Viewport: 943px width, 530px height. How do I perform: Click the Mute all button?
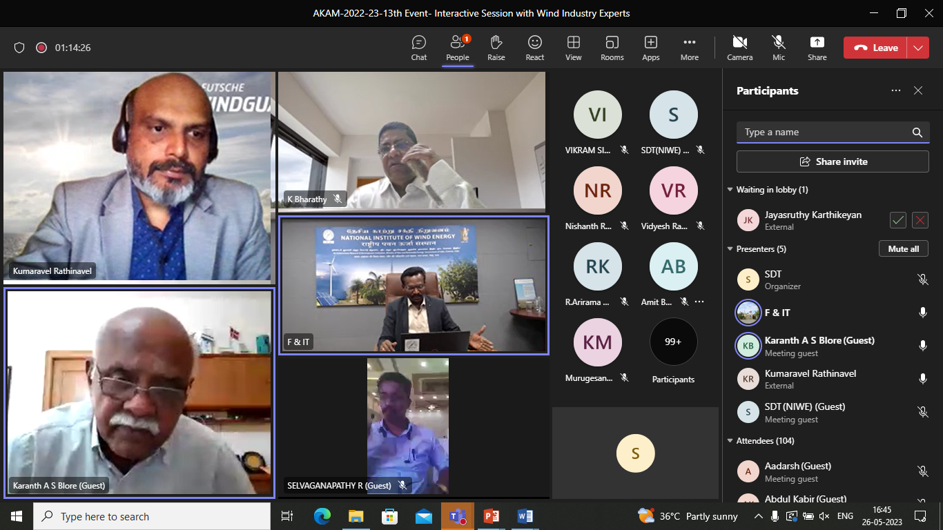(903, 248)
